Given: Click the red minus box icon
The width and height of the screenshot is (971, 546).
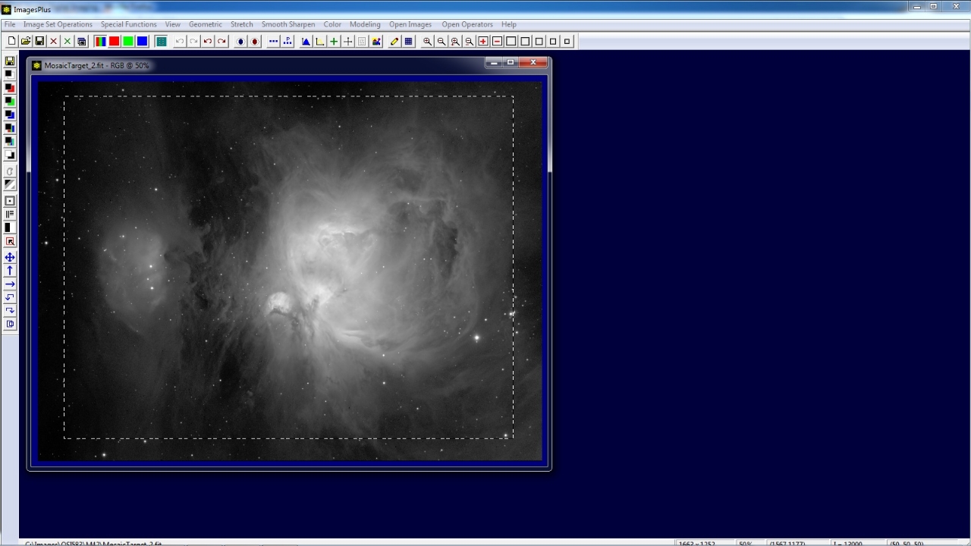Looking at the screenshot, I should click(497, 41).
